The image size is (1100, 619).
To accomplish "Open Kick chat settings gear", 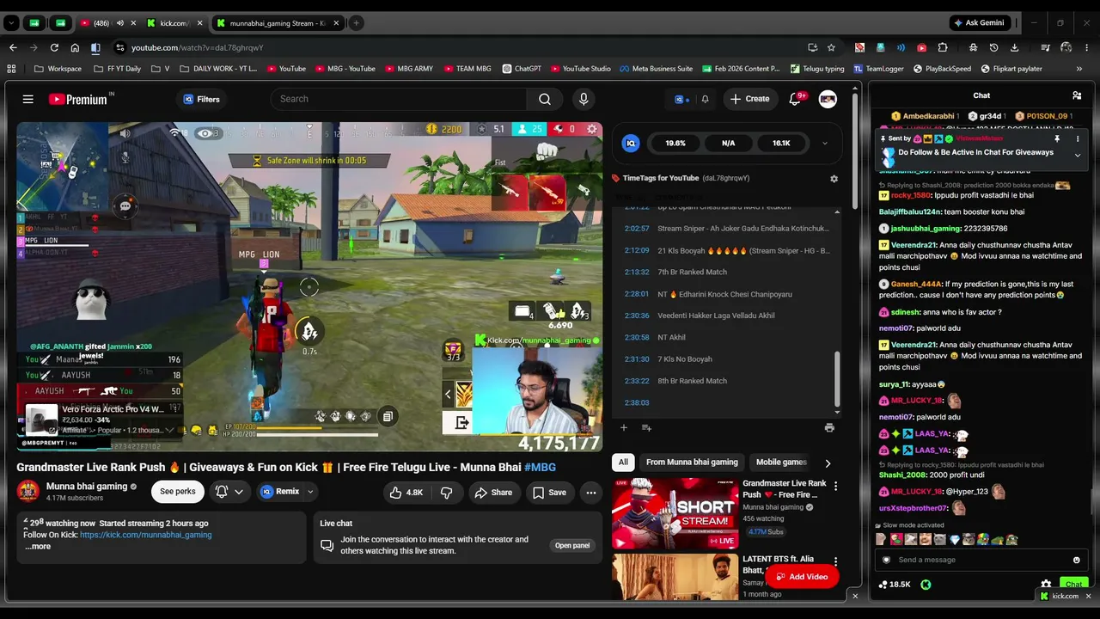I will point(1046,585).
